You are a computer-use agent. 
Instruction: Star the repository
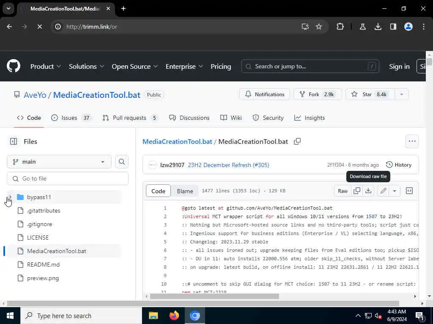tap(370, 94)
